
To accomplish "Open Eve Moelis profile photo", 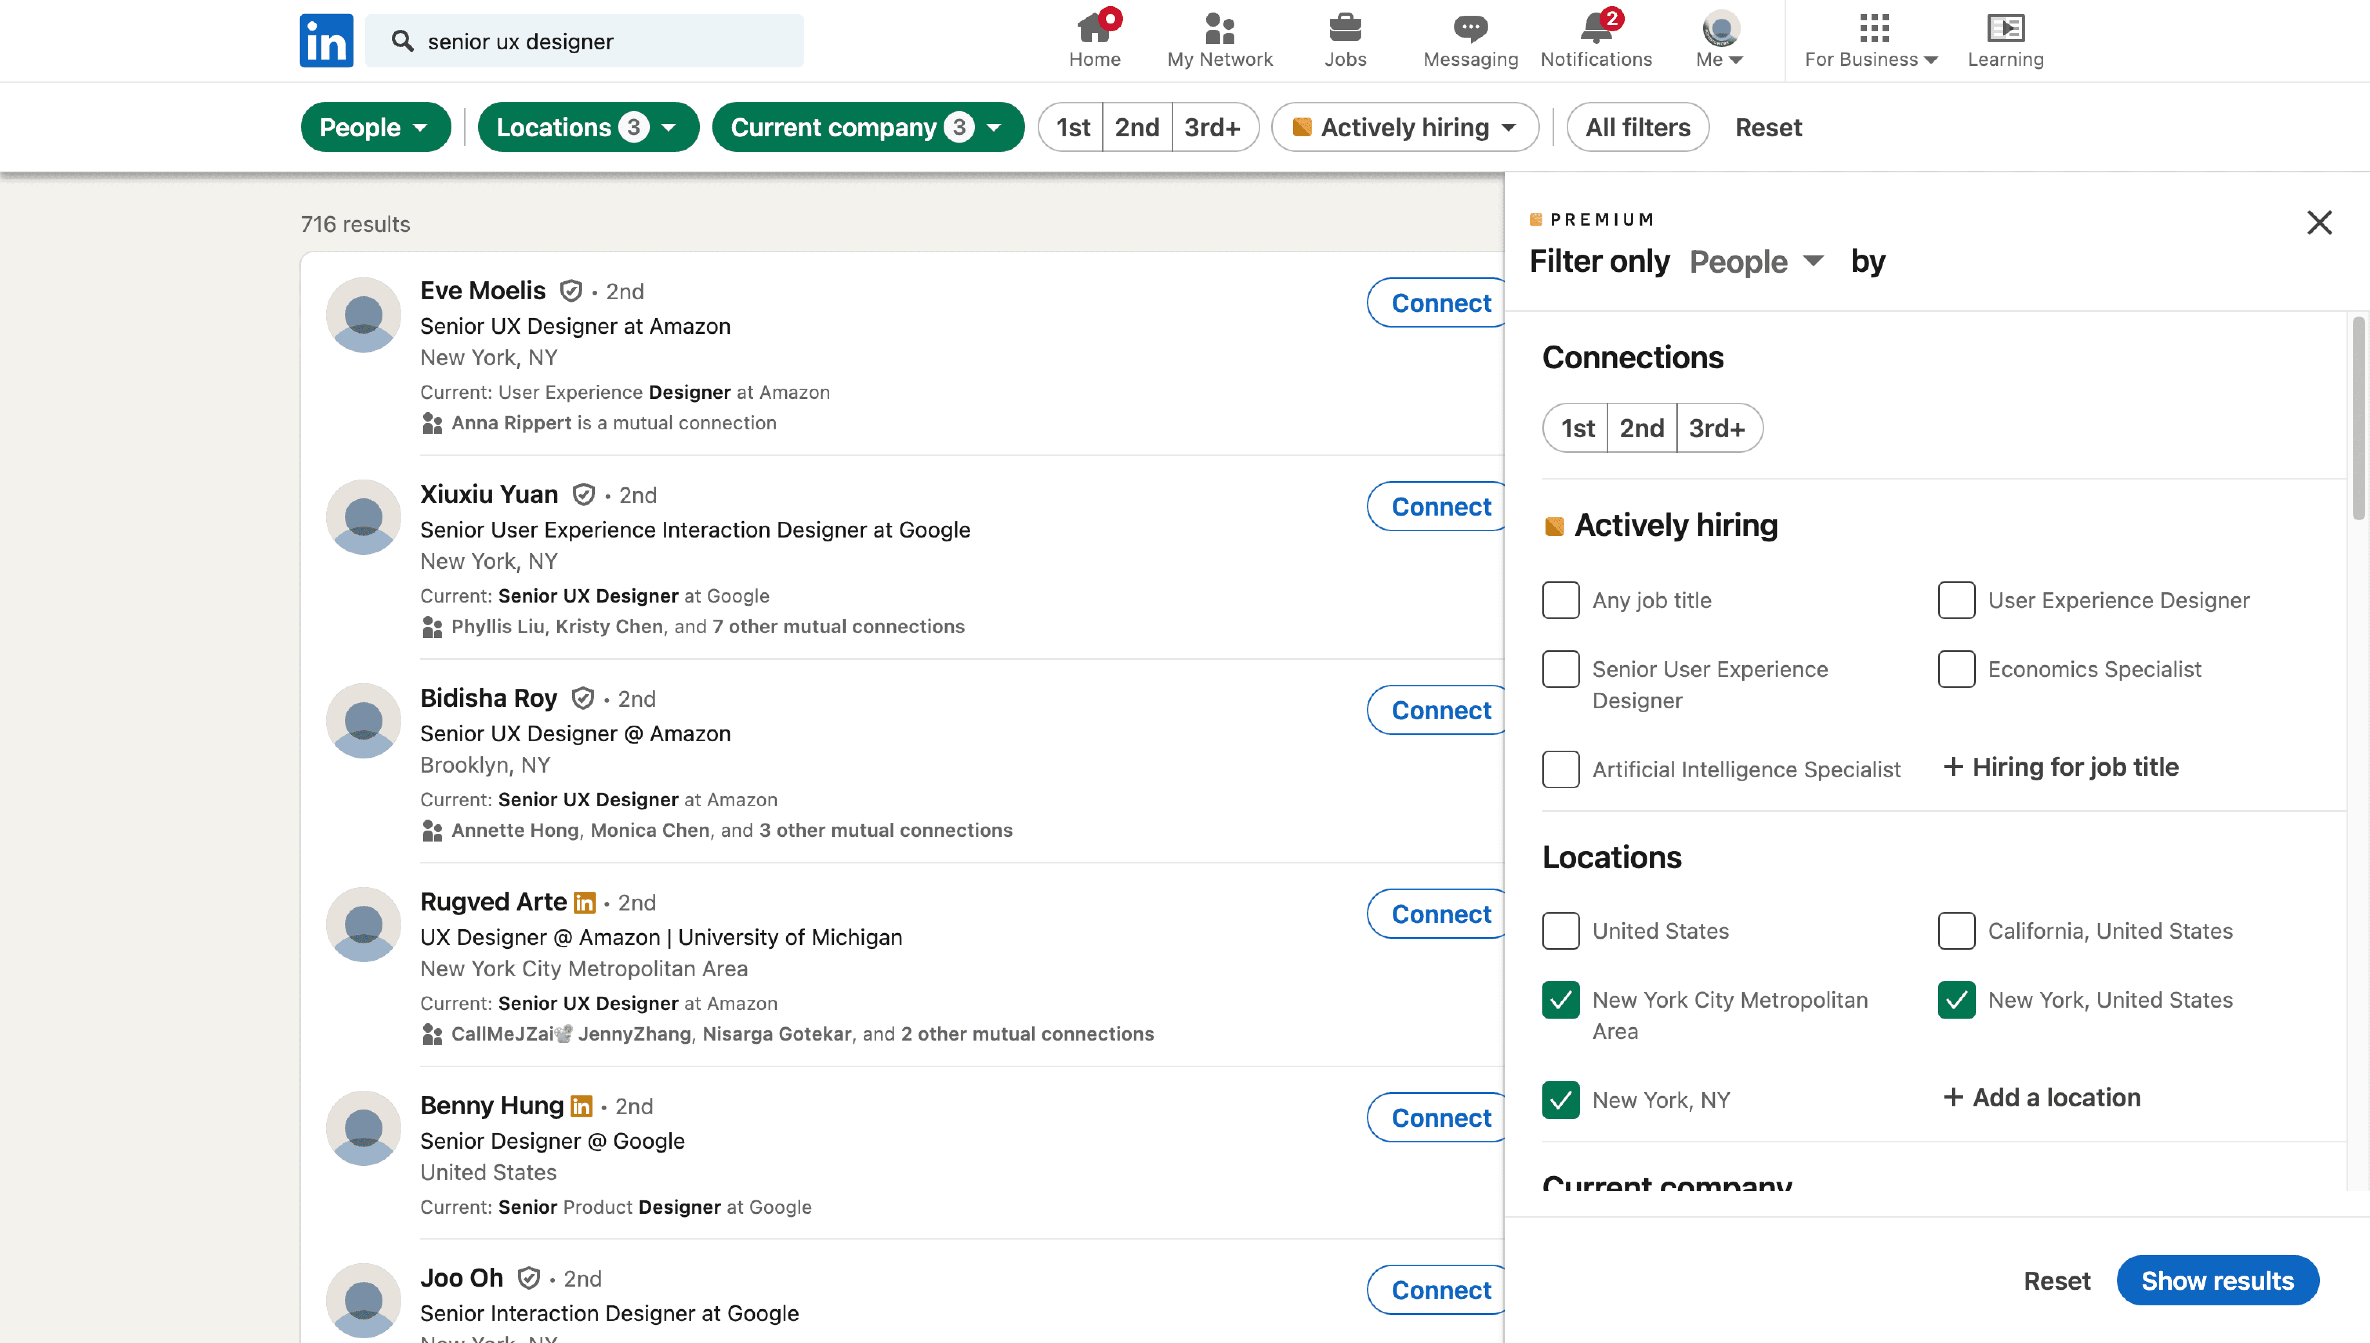I will [x=364, y=315].
